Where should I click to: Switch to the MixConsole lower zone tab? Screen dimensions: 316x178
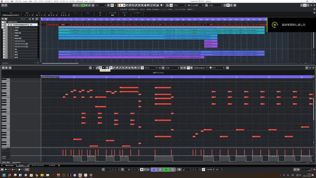10,165
